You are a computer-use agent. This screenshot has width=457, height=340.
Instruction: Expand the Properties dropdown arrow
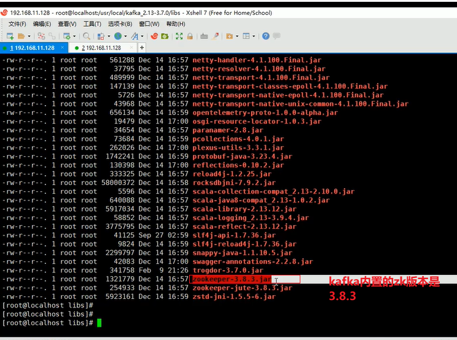[74, 36]
